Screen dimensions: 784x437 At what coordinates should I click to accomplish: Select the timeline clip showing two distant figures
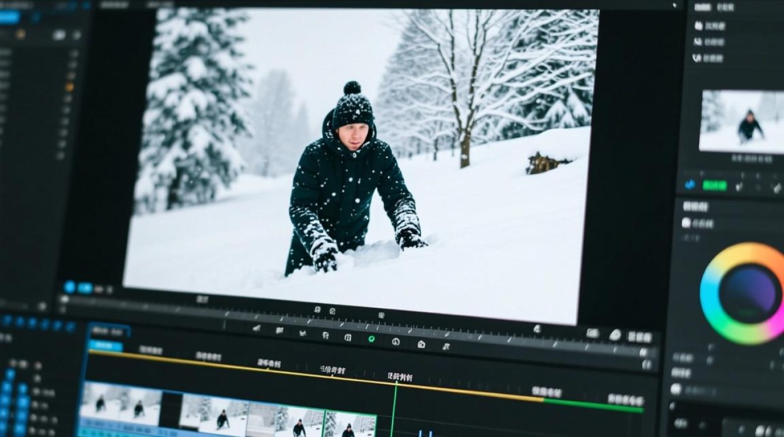(x=120, y=404)
